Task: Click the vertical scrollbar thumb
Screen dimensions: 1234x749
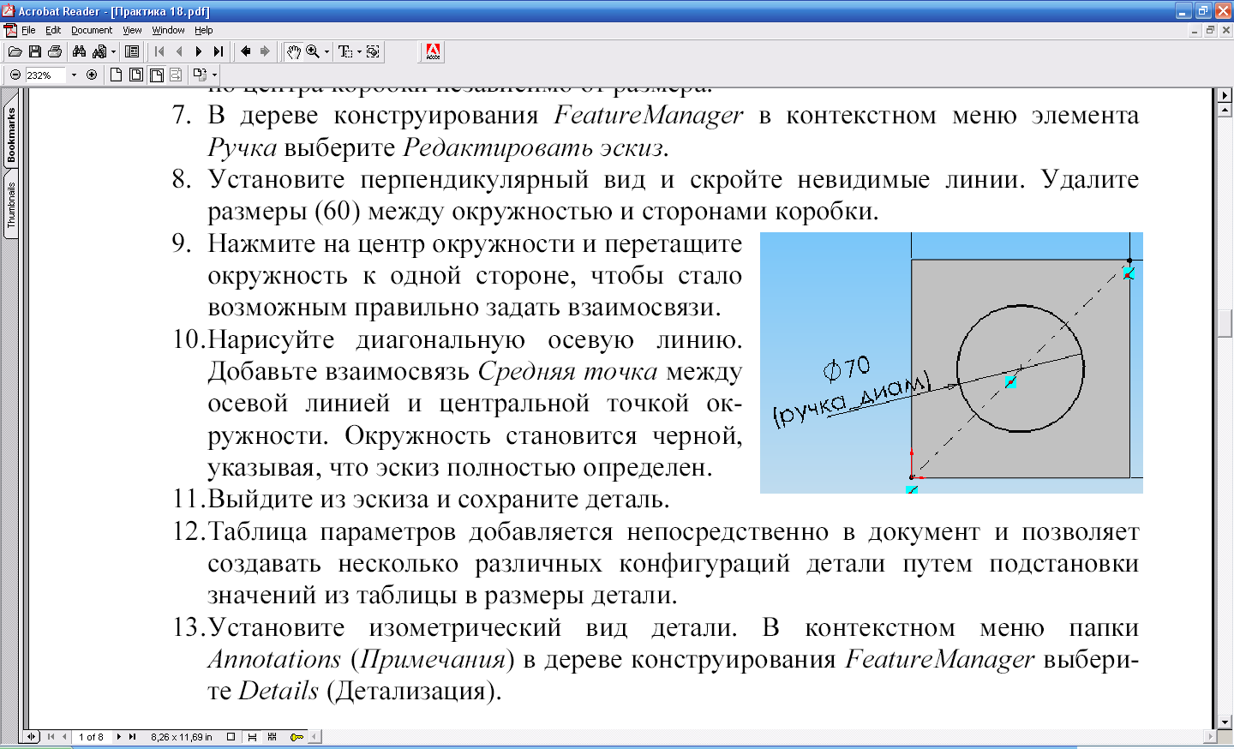Action: pos(1225,323)
